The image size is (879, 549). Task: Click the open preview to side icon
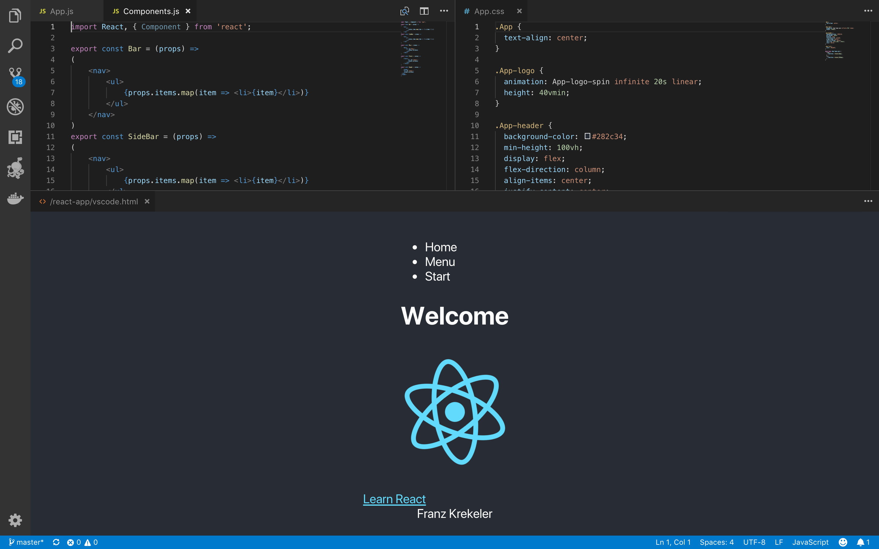404,11
